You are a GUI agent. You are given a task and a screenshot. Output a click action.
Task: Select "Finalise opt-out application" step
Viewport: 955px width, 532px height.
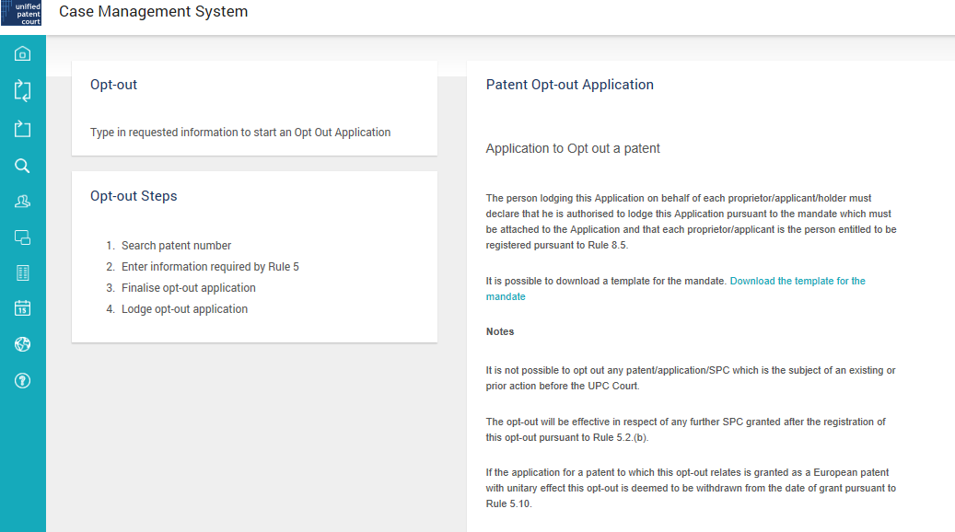coord(189,288)
